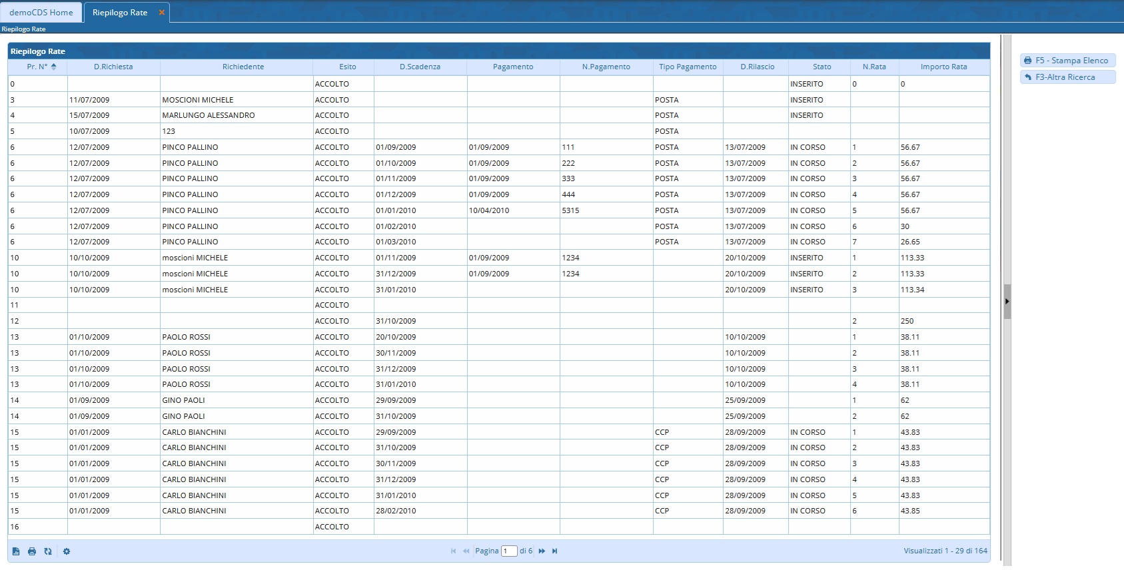The height and width of the screenshot is (576, 1124).
Task: Click the printer icon in grid footer
Action: (32, 551)
